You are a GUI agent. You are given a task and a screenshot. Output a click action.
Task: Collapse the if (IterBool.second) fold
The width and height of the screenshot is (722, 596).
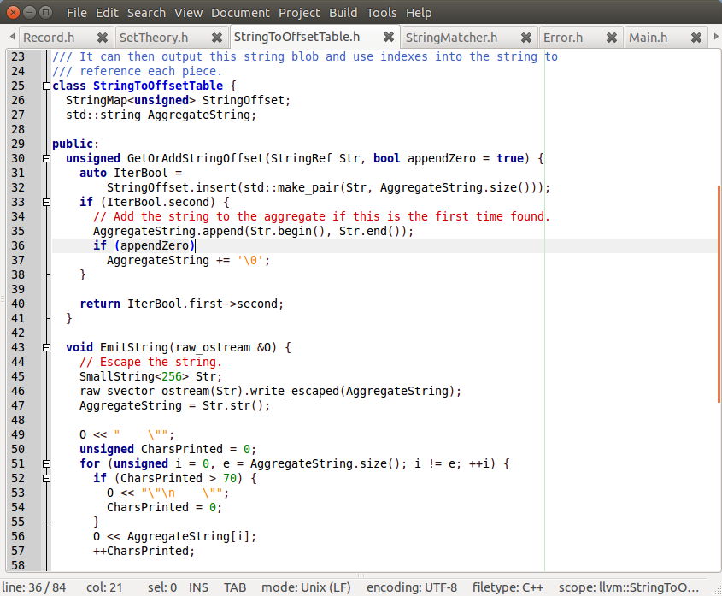coord(46,202)
